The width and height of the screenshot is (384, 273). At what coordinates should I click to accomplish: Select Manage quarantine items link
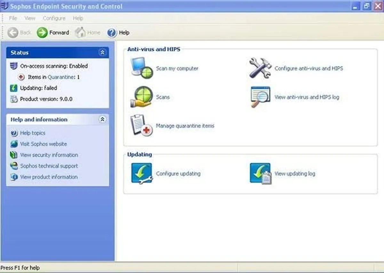click(x=185, y=126)
